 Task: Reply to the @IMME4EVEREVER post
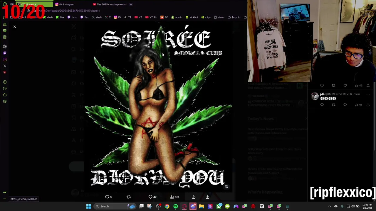322,105
